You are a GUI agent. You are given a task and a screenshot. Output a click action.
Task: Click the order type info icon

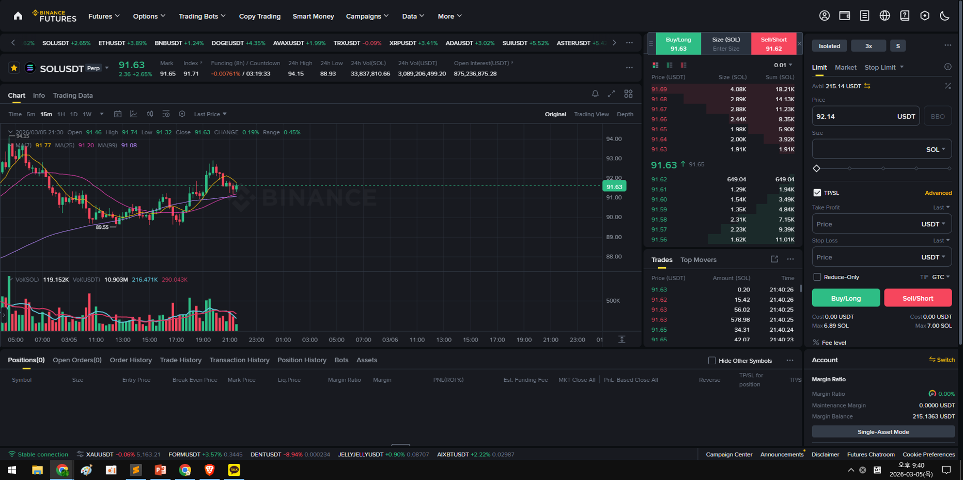pos(948,67)
